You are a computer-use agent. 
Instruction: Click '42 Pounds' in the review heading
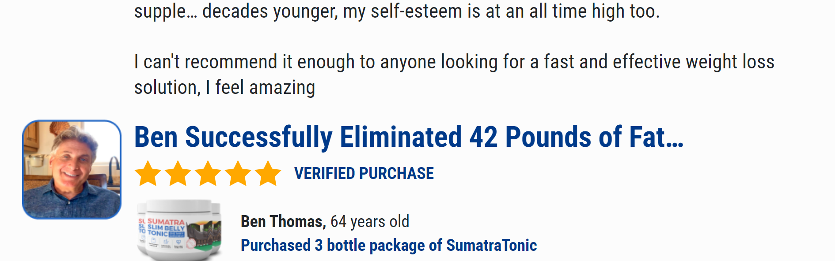pos(530,137)
